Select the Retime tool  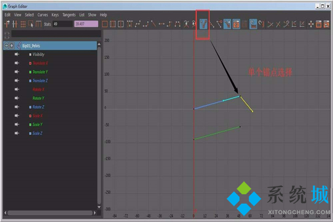tap(38, 24)
